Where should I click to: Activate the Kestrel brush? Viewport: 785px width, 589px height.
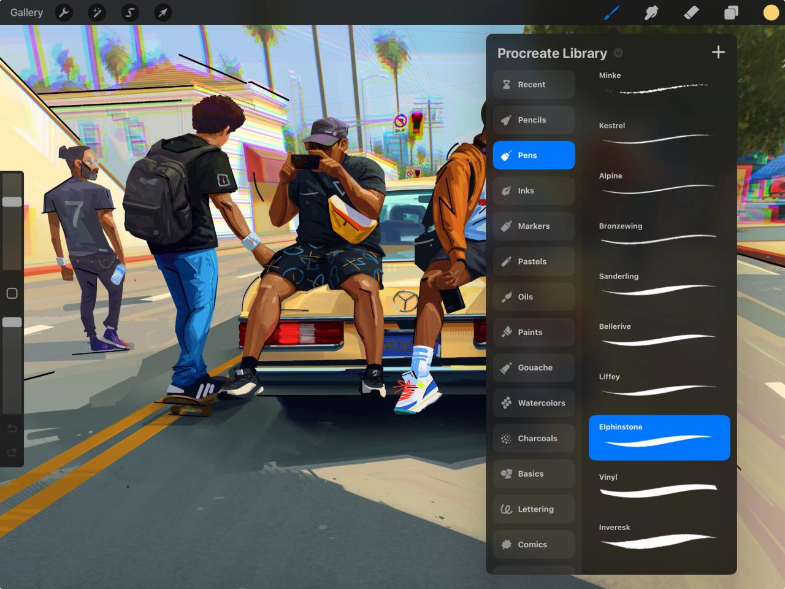click(659, 135)
